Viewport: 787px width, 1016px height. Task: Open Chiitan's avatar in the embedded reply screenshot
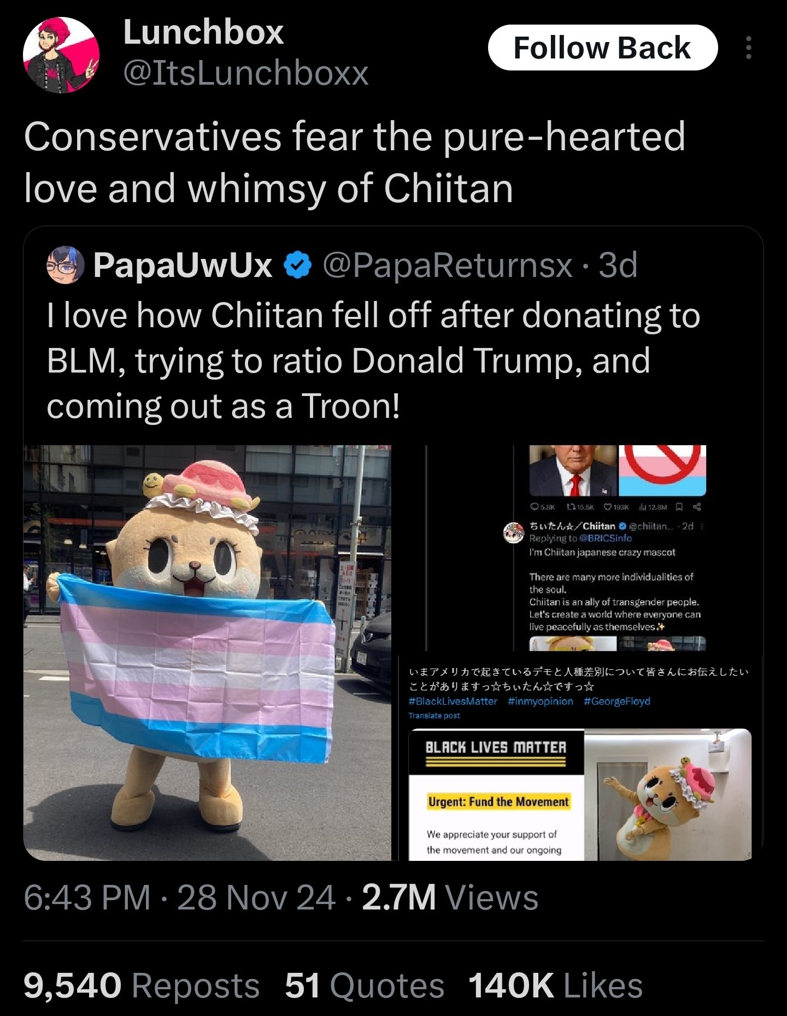click(514, 533)
